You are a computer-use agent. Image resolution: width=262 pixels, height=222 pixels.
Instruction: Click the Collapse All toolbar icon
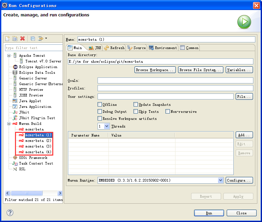click(x=33, y=39)
